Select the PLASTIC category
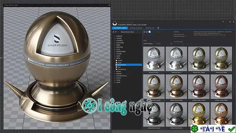The width and height of the screenshot is (236, 133). pos(119,78)
